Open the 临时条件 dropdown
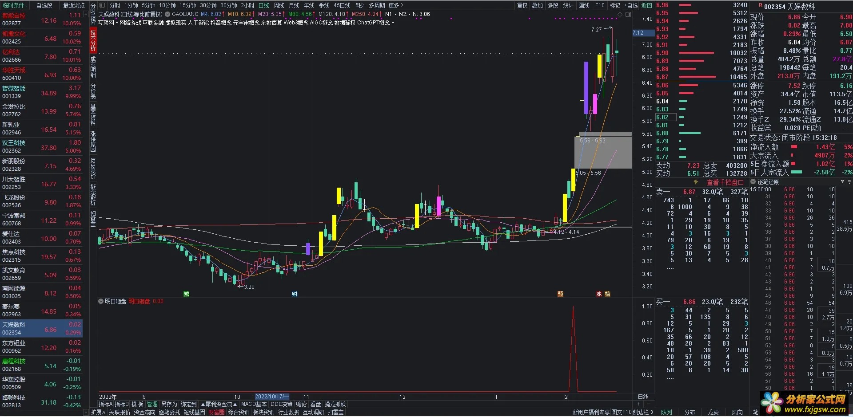 coord(15,5)
